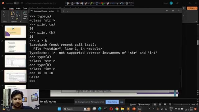Viewport: 199px width, 112px height.
Task: Select slide 4 thumbnail
Action: (x=15, y=76)
